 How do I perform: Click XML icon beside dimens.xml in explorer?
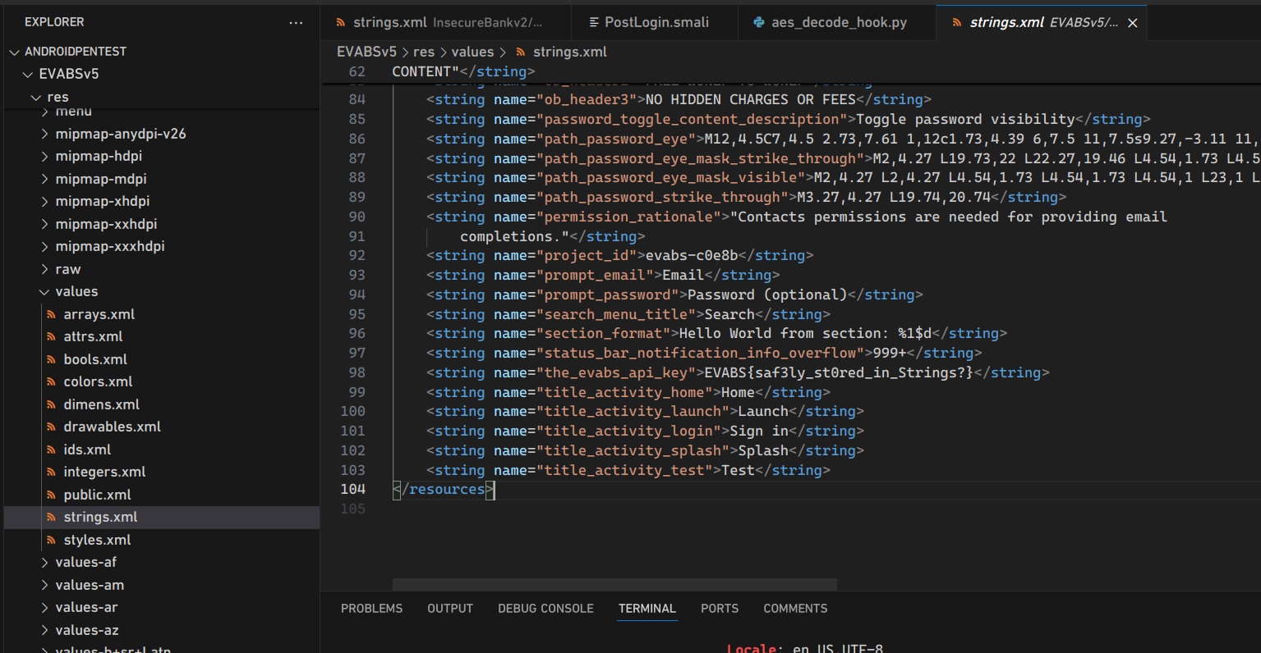coord(52,404)
